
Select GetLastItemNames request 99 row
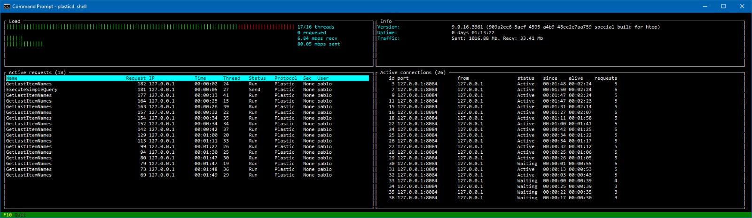pyautogui.click(x=187, y=147)
